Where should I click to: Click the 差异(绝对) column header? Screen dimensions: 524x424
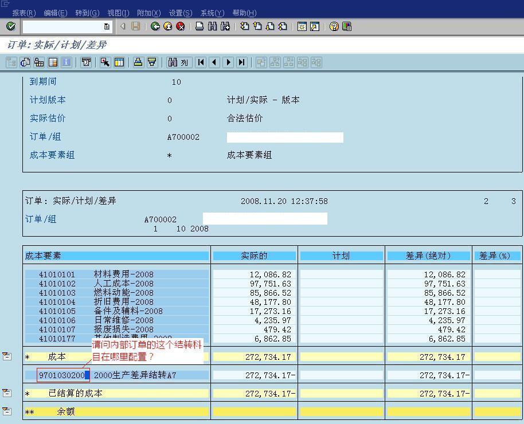[428, 256]
